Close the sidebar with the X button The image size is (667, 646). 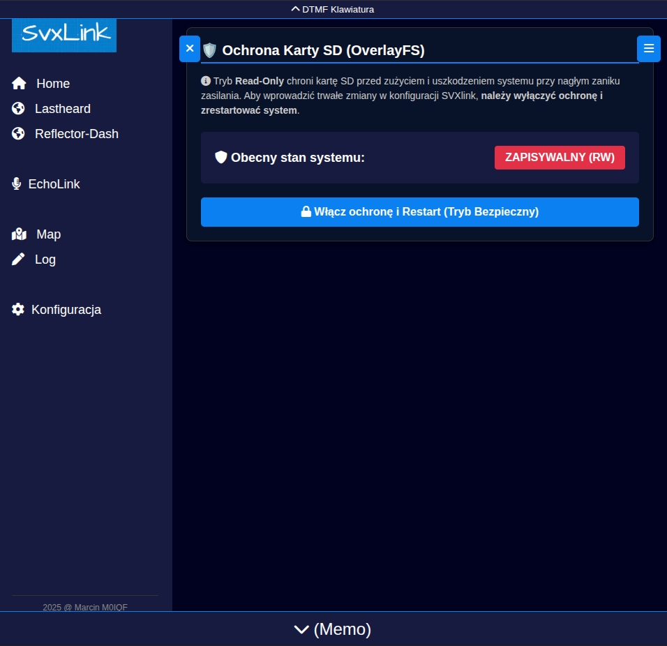[190, 49]
